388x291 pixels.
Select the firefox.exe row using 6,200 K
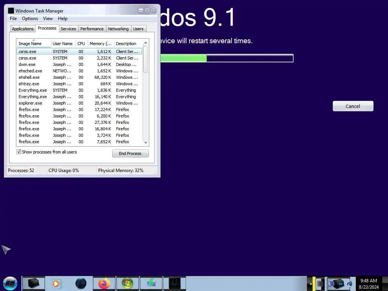point(80,116)
